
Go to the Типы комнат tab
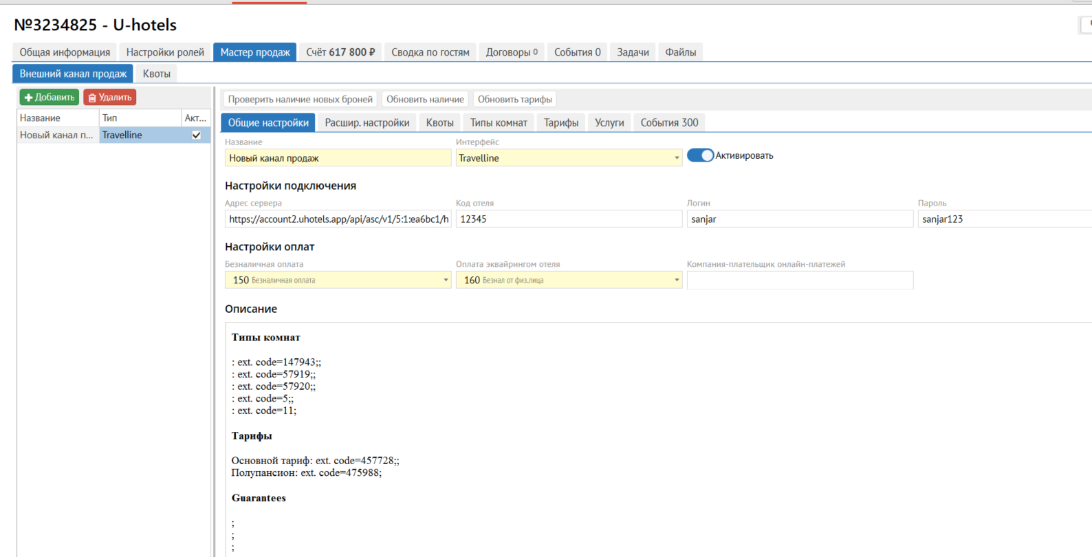coord(499,123)
